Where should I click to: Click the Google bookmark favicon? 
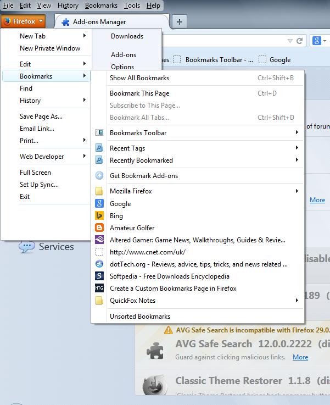point(99,203)
